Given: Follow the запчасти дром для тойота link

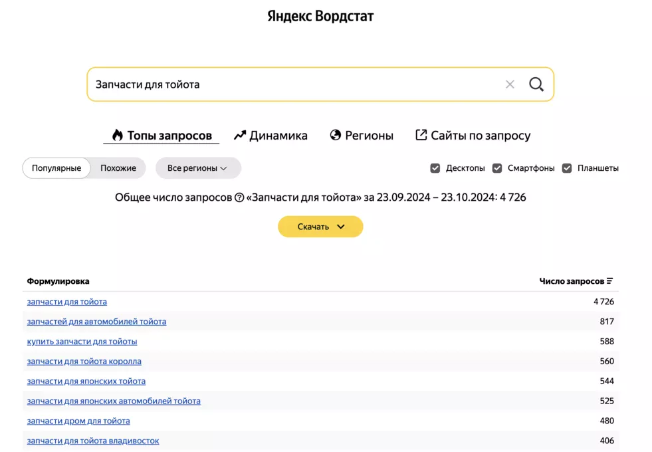Looking at the screenshot, I should pyautogui.click(x=78, y=421).
